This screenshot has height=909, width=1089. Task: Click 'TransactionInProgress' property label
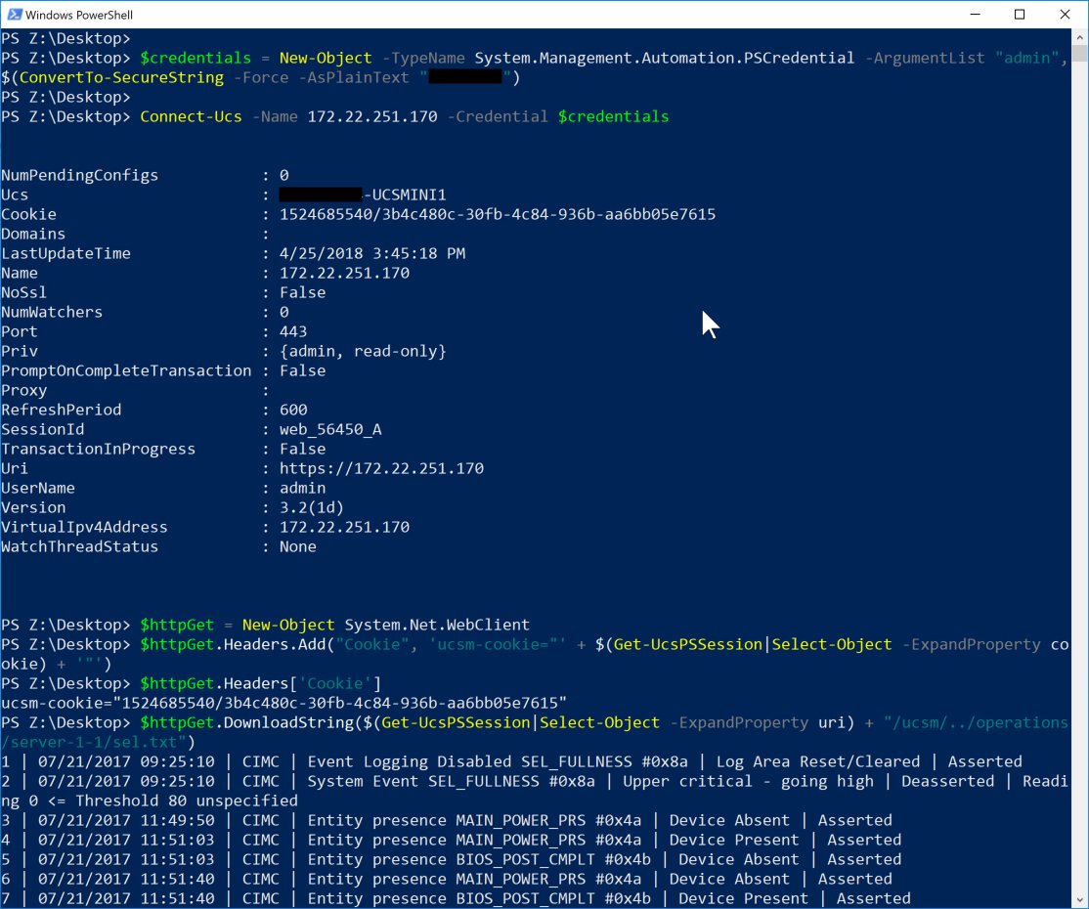click(x=98, y=449)
